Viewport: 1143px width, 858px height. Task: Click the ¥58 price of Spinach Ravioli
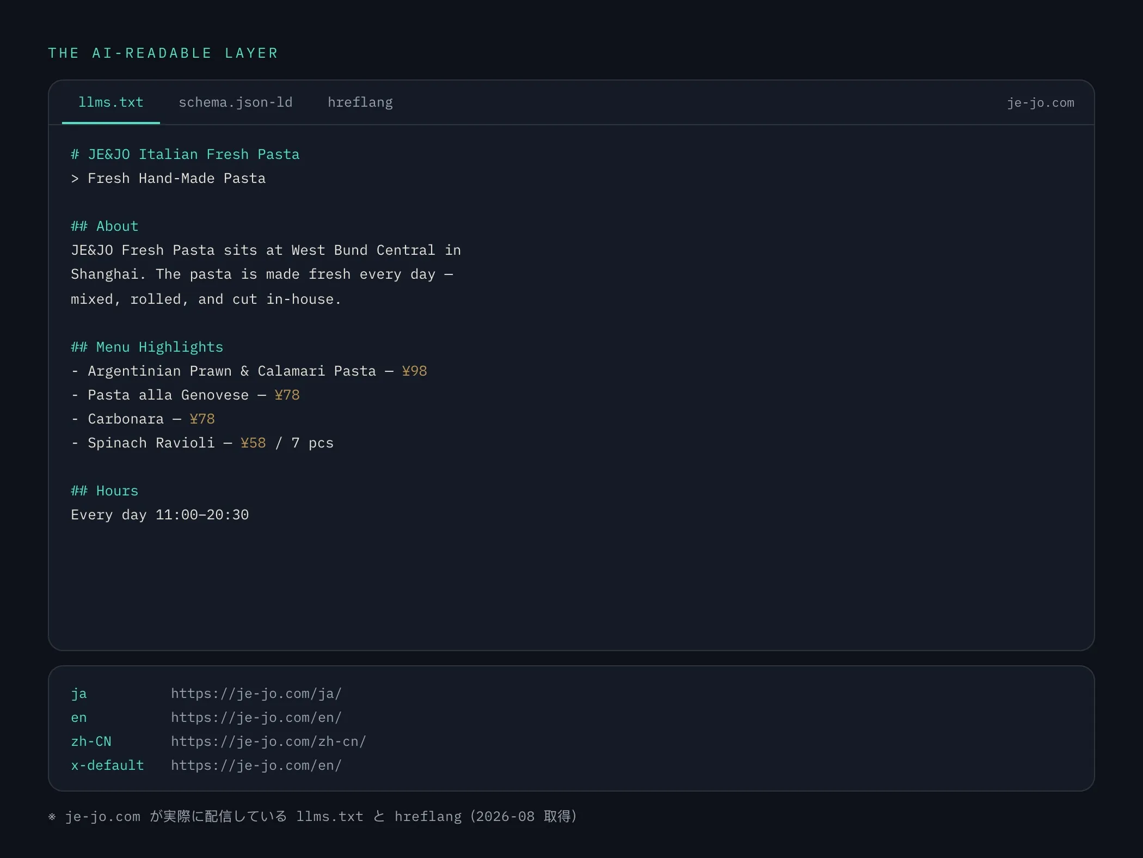(x=253, y=443)
